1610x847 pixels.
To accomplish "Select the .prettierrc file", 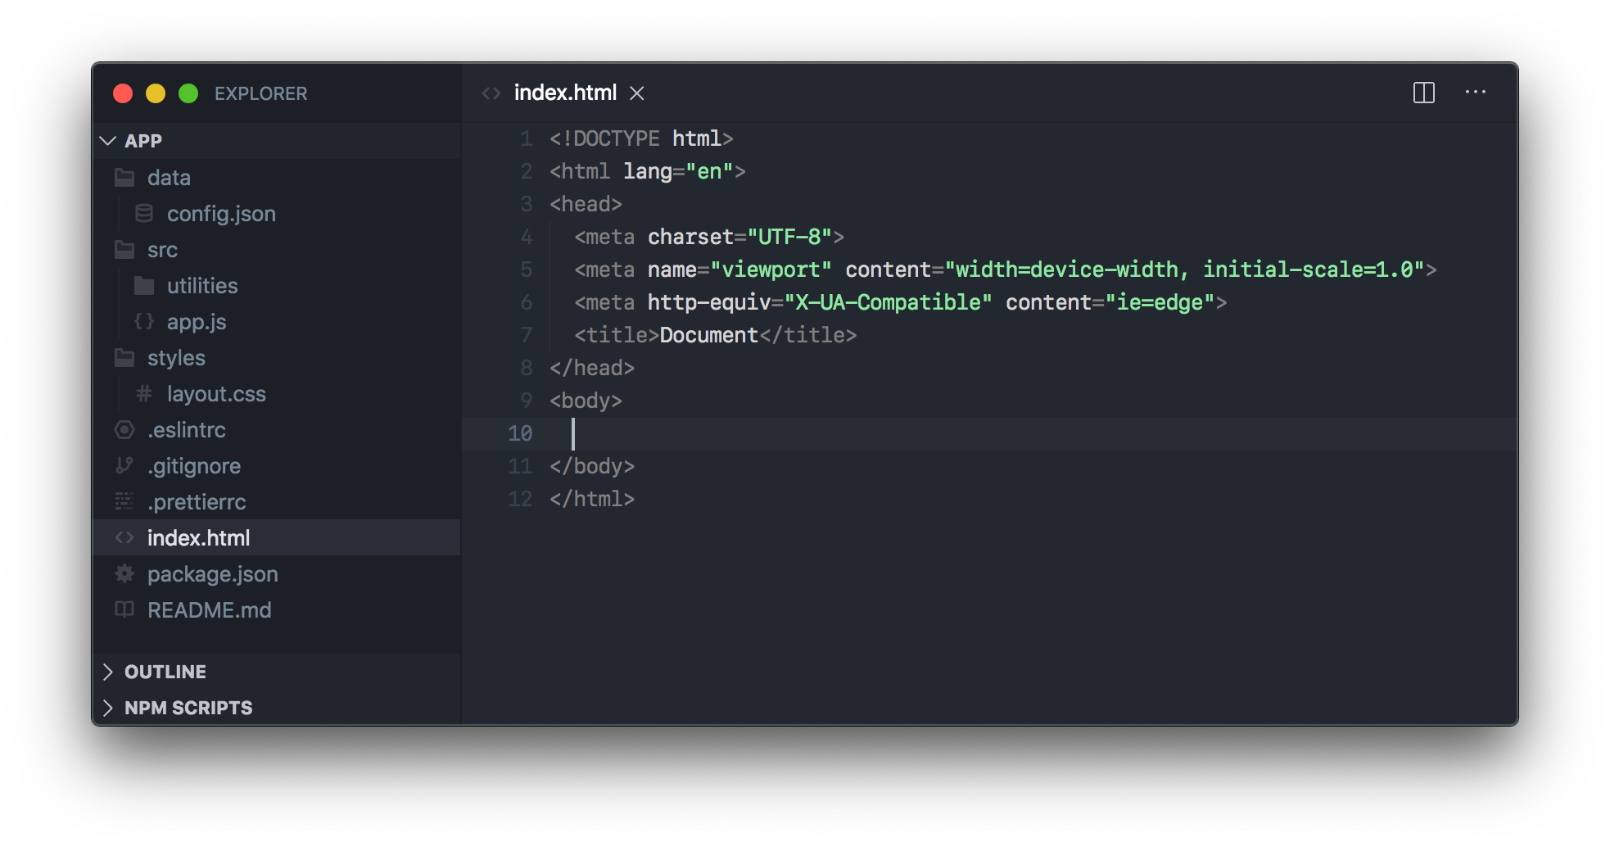I will pos(197,501).
